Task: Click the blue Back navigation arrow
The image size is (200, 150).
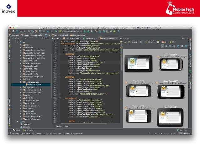Action: point(48,31)
